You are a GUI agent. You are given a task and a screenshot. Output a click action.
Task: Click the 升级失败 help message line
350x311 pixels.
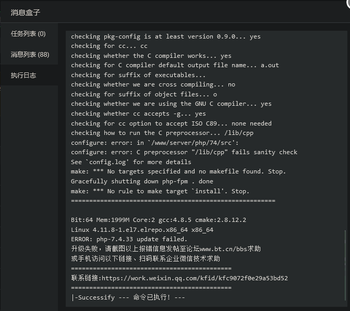pyautogui.click(x=166, y=249)
